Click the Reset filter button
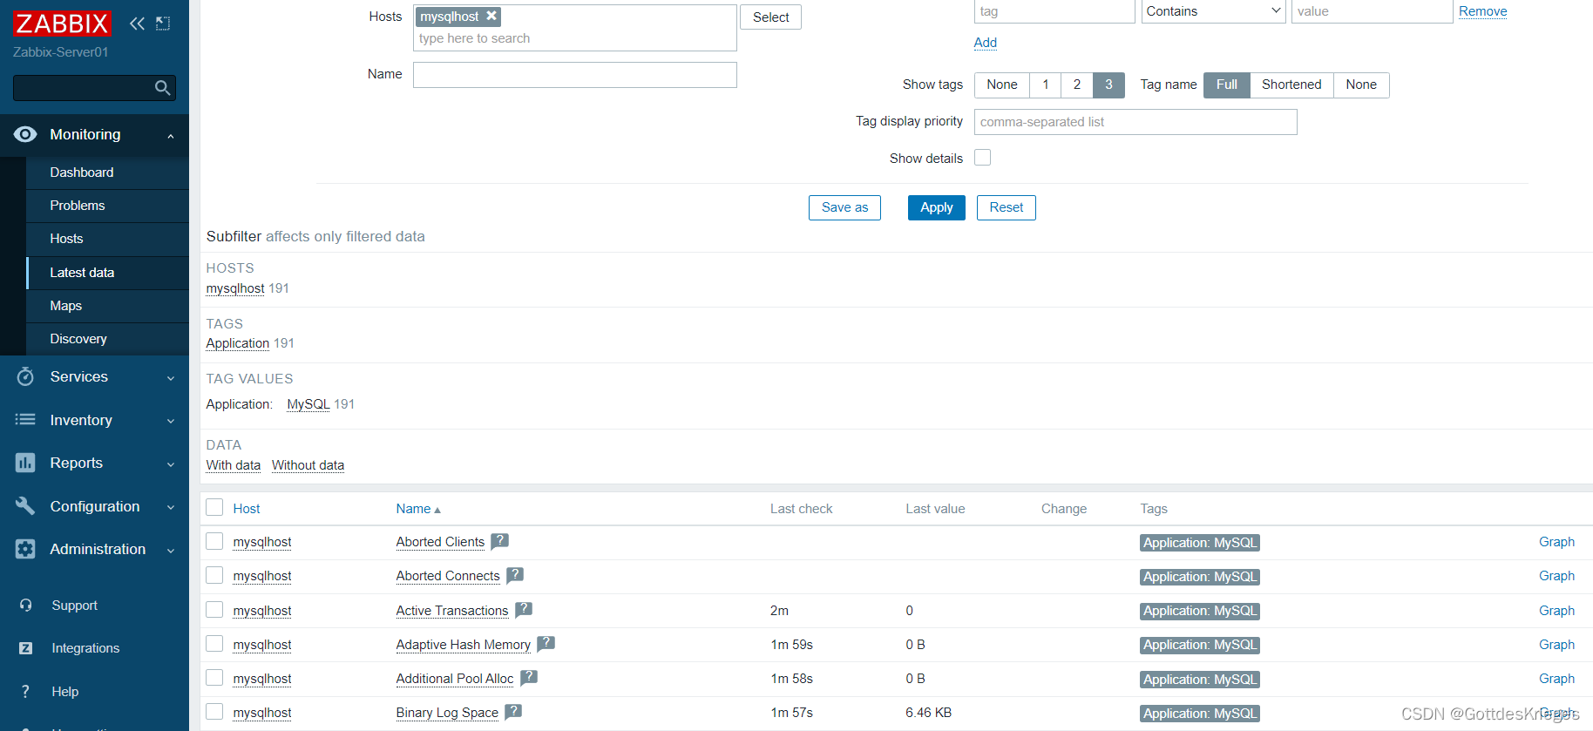 point(1007,207)
